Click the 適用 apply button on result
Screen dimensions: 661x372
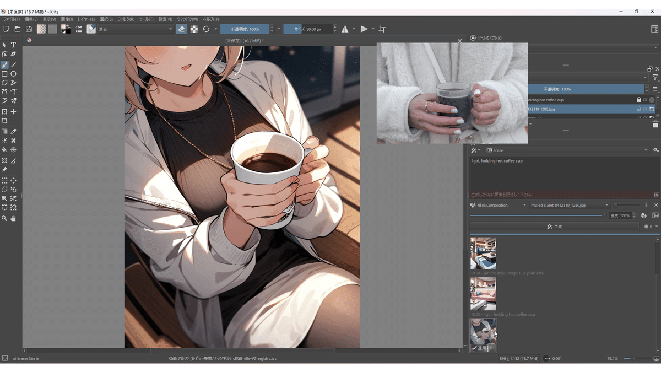click(x=479, y=348)
